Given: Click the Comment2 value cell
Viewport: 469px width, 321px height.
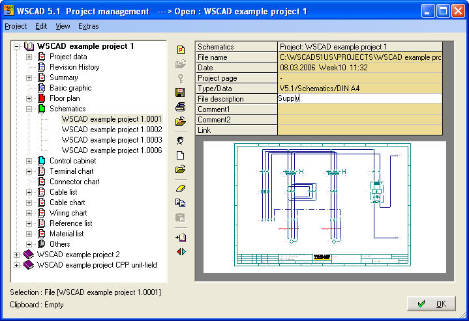Looking at the screenshot, I should pyautogui.click(x=360, y=119).
